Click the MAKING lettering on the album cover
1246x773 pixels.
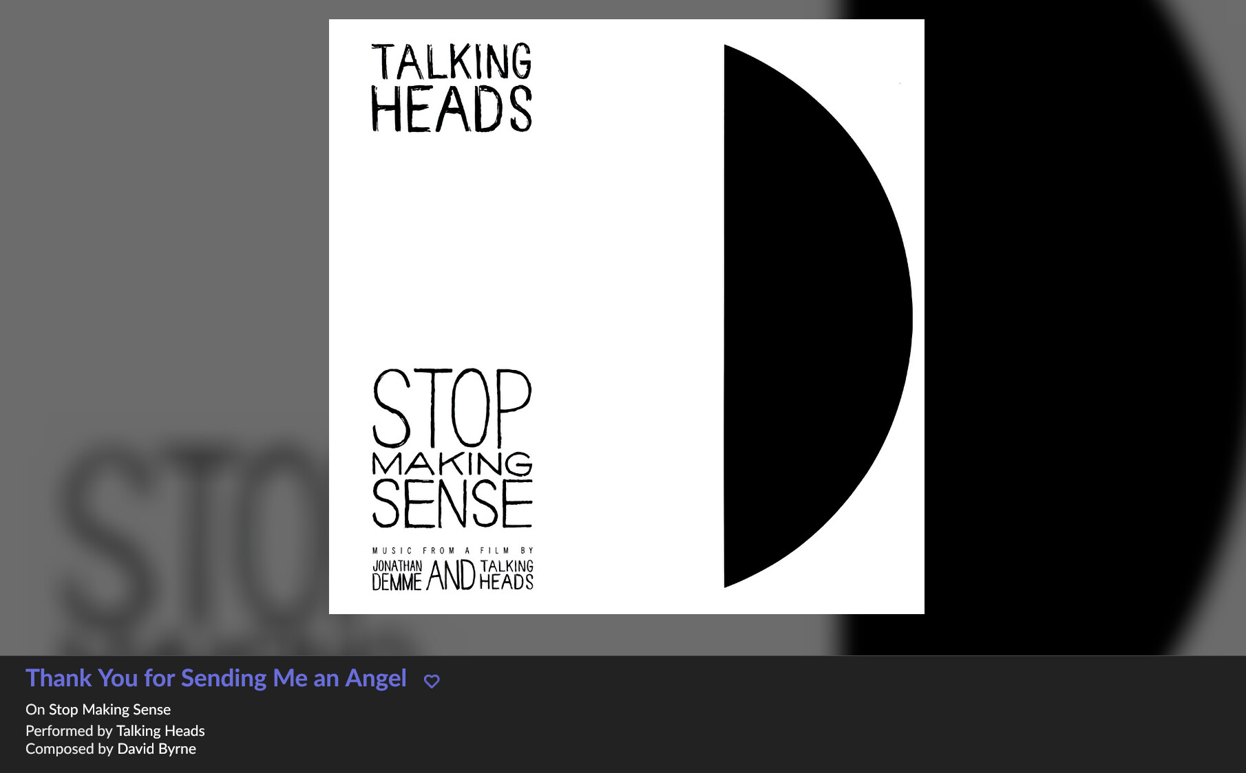pyautogui.click(x=452, y=464)
